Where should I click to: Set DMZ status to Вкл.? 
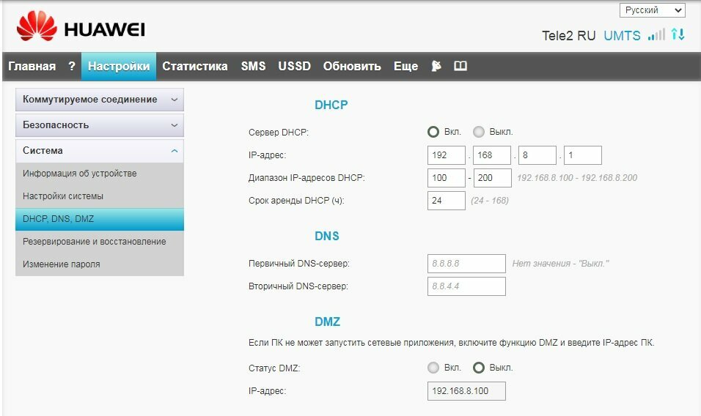click(433, 368)
